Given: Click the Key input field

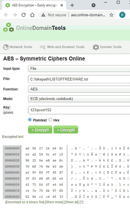Looking at the screenshot, I should 79,110.
